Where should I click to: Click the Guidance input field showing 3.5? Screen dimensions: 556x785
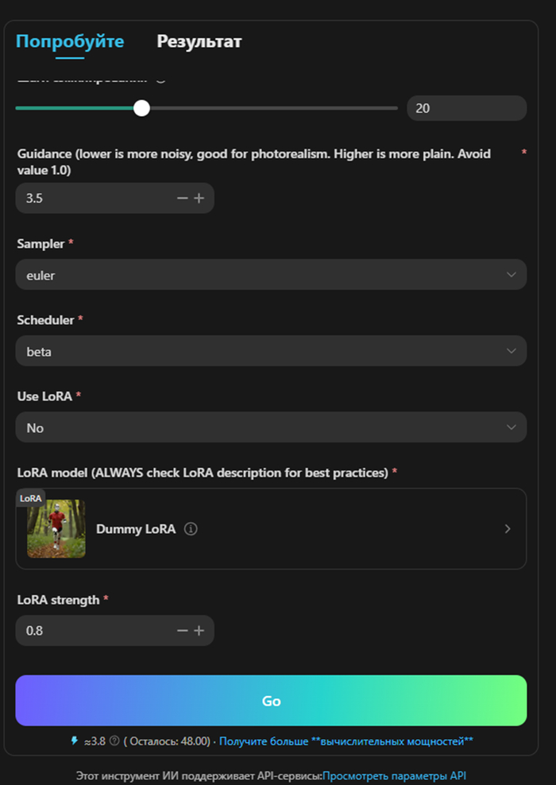tap(95, 198)
